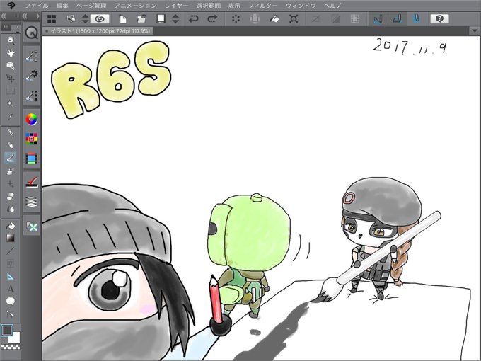
Task: Select the Fill bucket tool in tool palette
Action: [x=11, y=226]
